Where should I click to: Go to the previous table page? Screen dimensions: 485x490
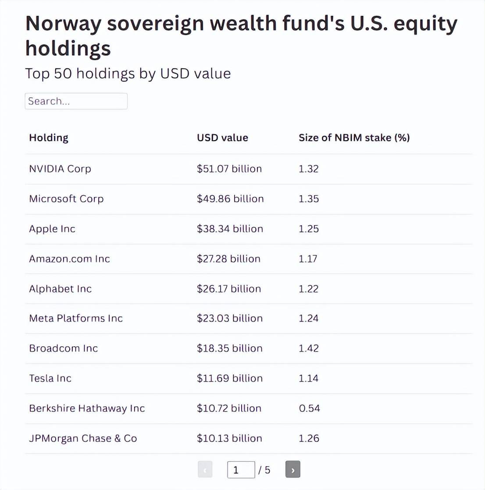[x=205, y=470]
